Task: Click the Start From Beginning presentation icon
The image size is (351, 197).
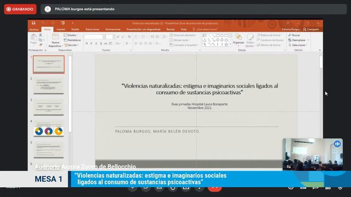Action: pyautogui.click(x=63, y=23)
